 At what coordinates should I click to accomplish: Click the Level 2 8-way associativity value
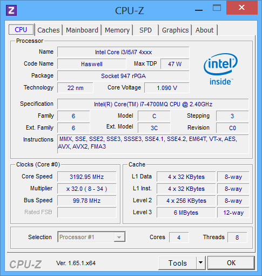[233, 201]
